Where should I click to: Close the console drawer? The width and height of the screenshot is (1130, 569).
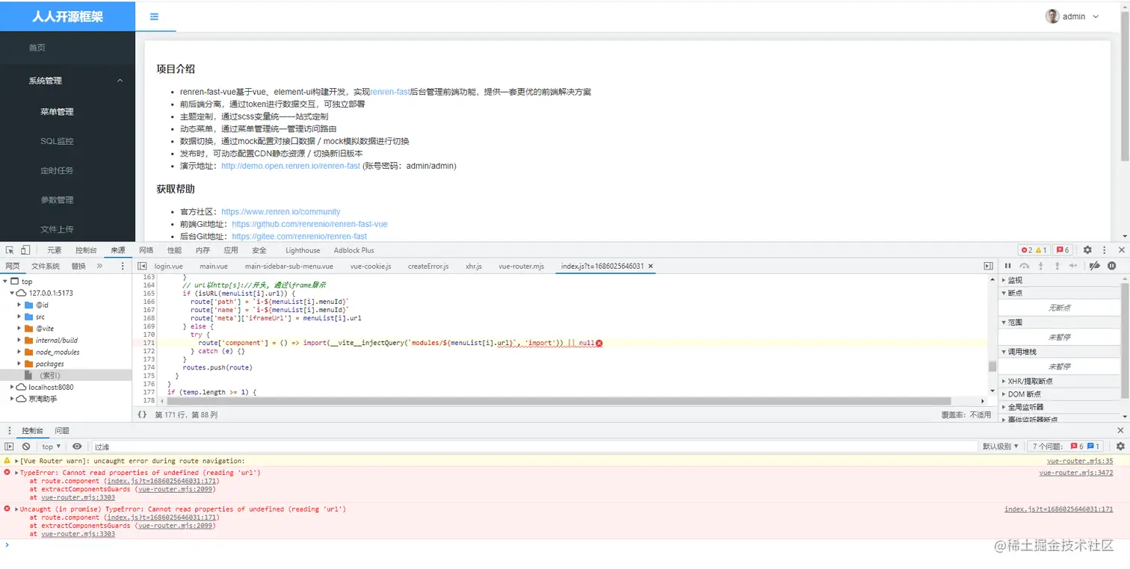pyautogui.click(x=1120, y=431)
